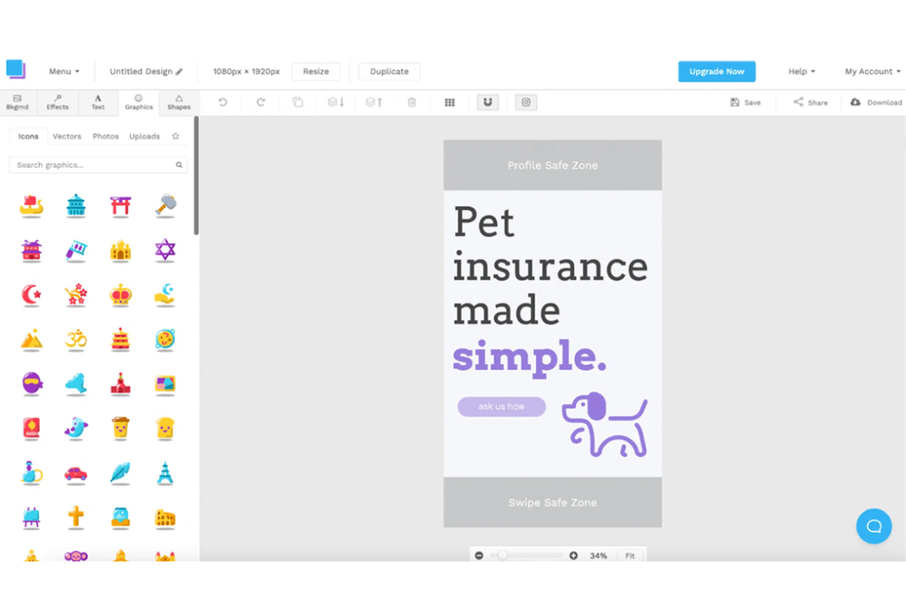Click the Upgrade Now button
Screen dimensions: 906x616
tap(717, 72)
